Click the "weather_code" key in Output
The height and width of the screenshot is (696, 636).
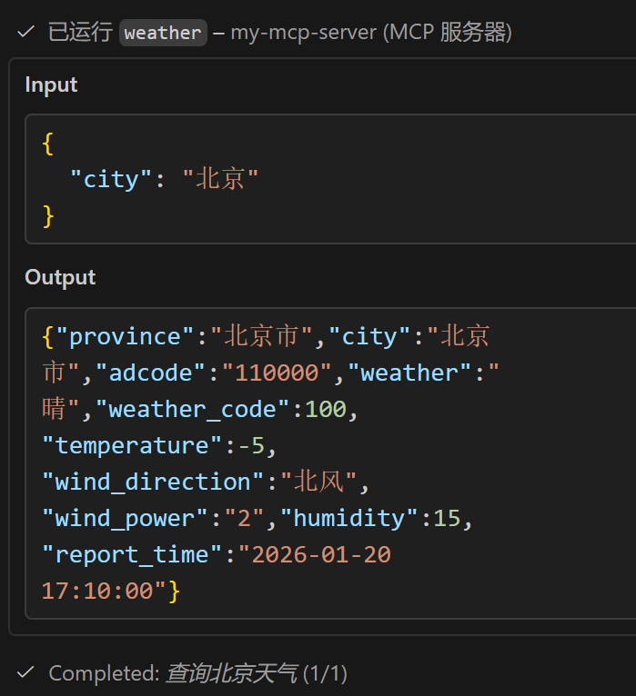(192, 409)
